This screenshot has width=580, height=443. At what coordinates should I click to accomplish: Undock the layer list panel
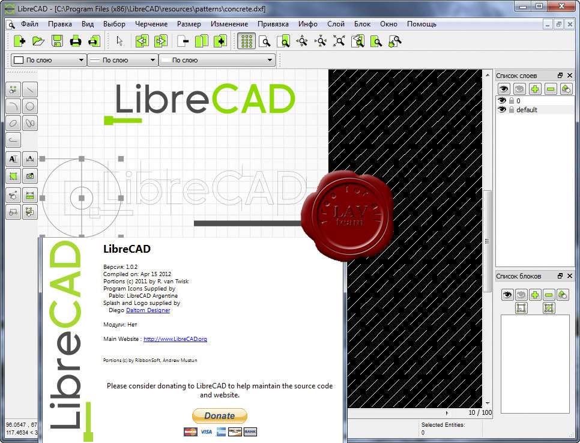(560, 76)
